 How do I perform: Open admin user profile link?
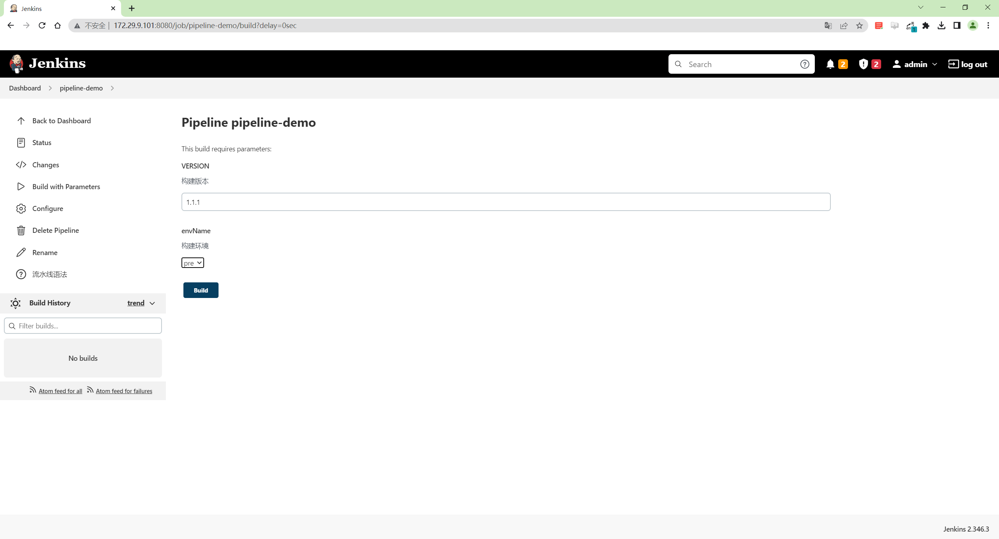(910, 64)
